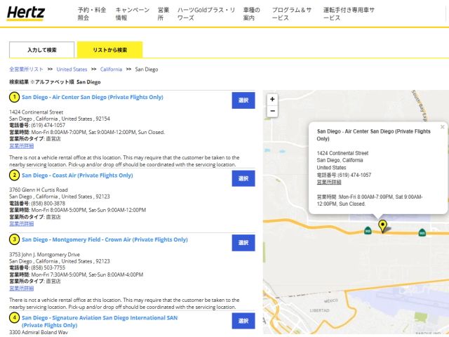
Task: Zoom in on the map
Action: tap(272, 99)
